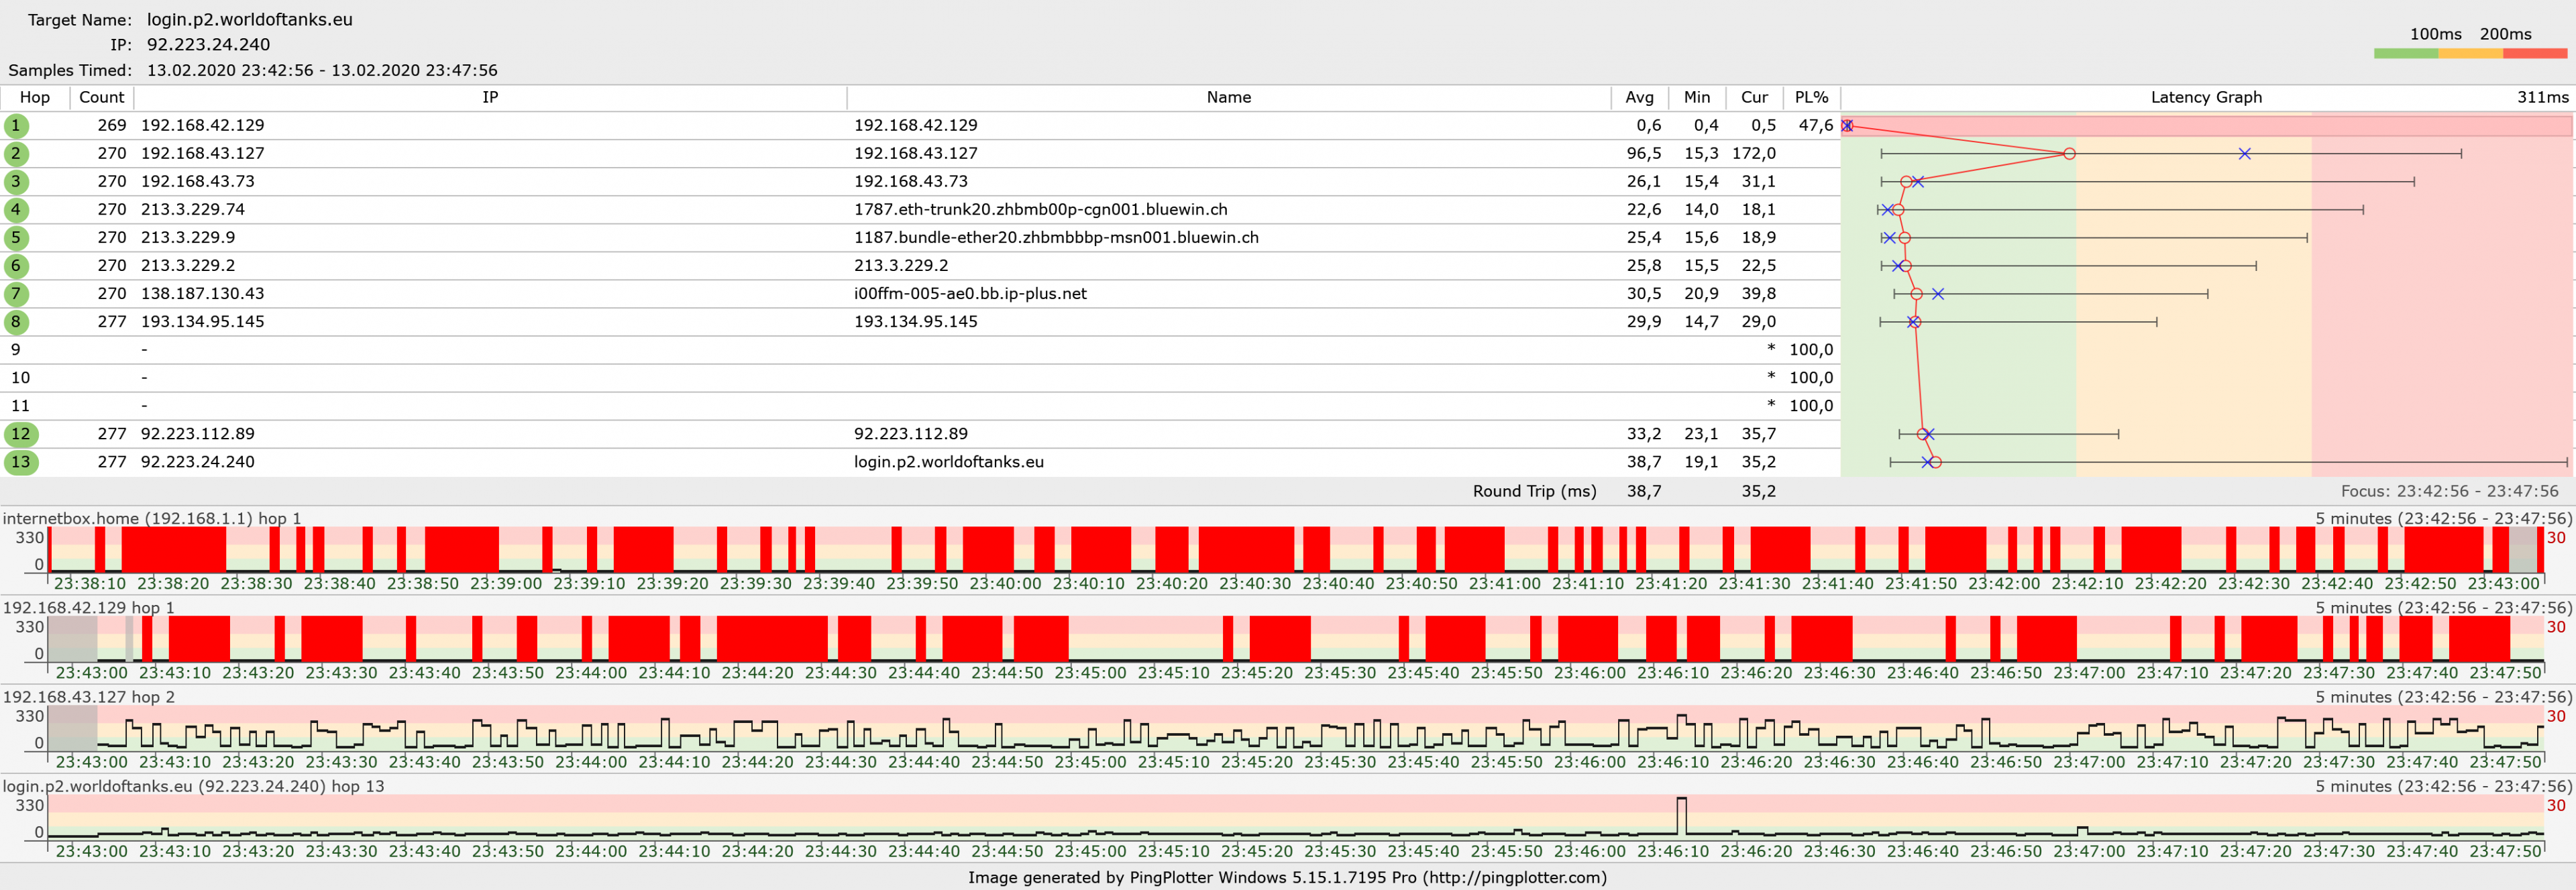Click the hop 4 green circle icon

tap(16, 210)
